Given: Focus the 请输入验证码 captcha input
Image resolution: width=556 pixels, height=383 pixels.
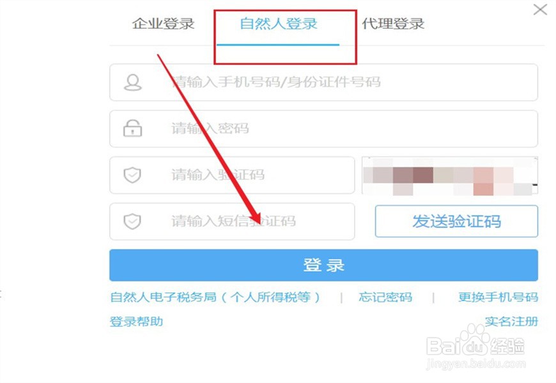Looking at the screenshot, I should 232,175.
